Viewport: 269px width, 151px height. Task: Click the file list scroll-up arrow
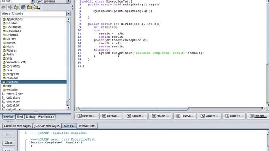coord(68,19)
